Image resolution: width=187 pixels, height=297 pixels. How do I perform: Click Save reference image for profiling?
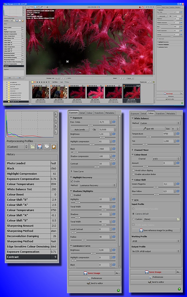tap(156, 230)
